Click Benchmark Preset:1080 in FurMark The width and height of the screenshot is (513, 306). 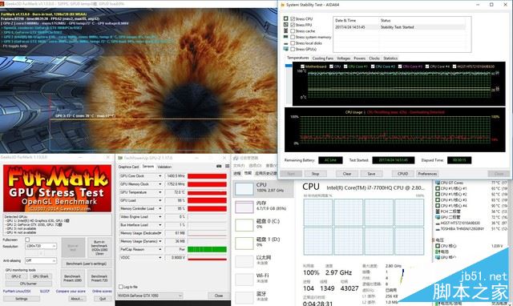pos(73,278)
